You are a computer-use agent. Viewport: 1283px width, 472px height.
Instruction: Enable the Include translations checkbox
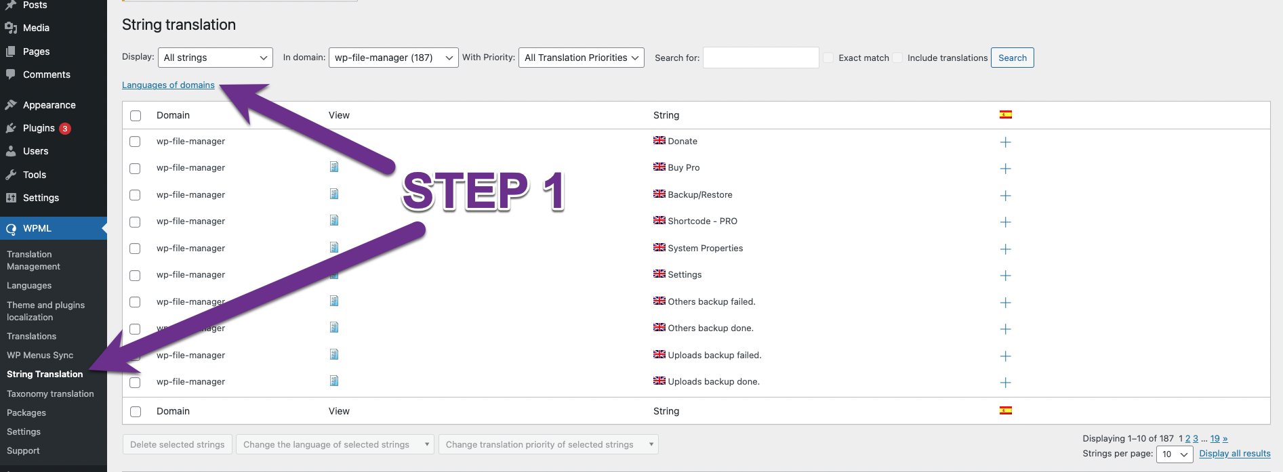[897, 58]
